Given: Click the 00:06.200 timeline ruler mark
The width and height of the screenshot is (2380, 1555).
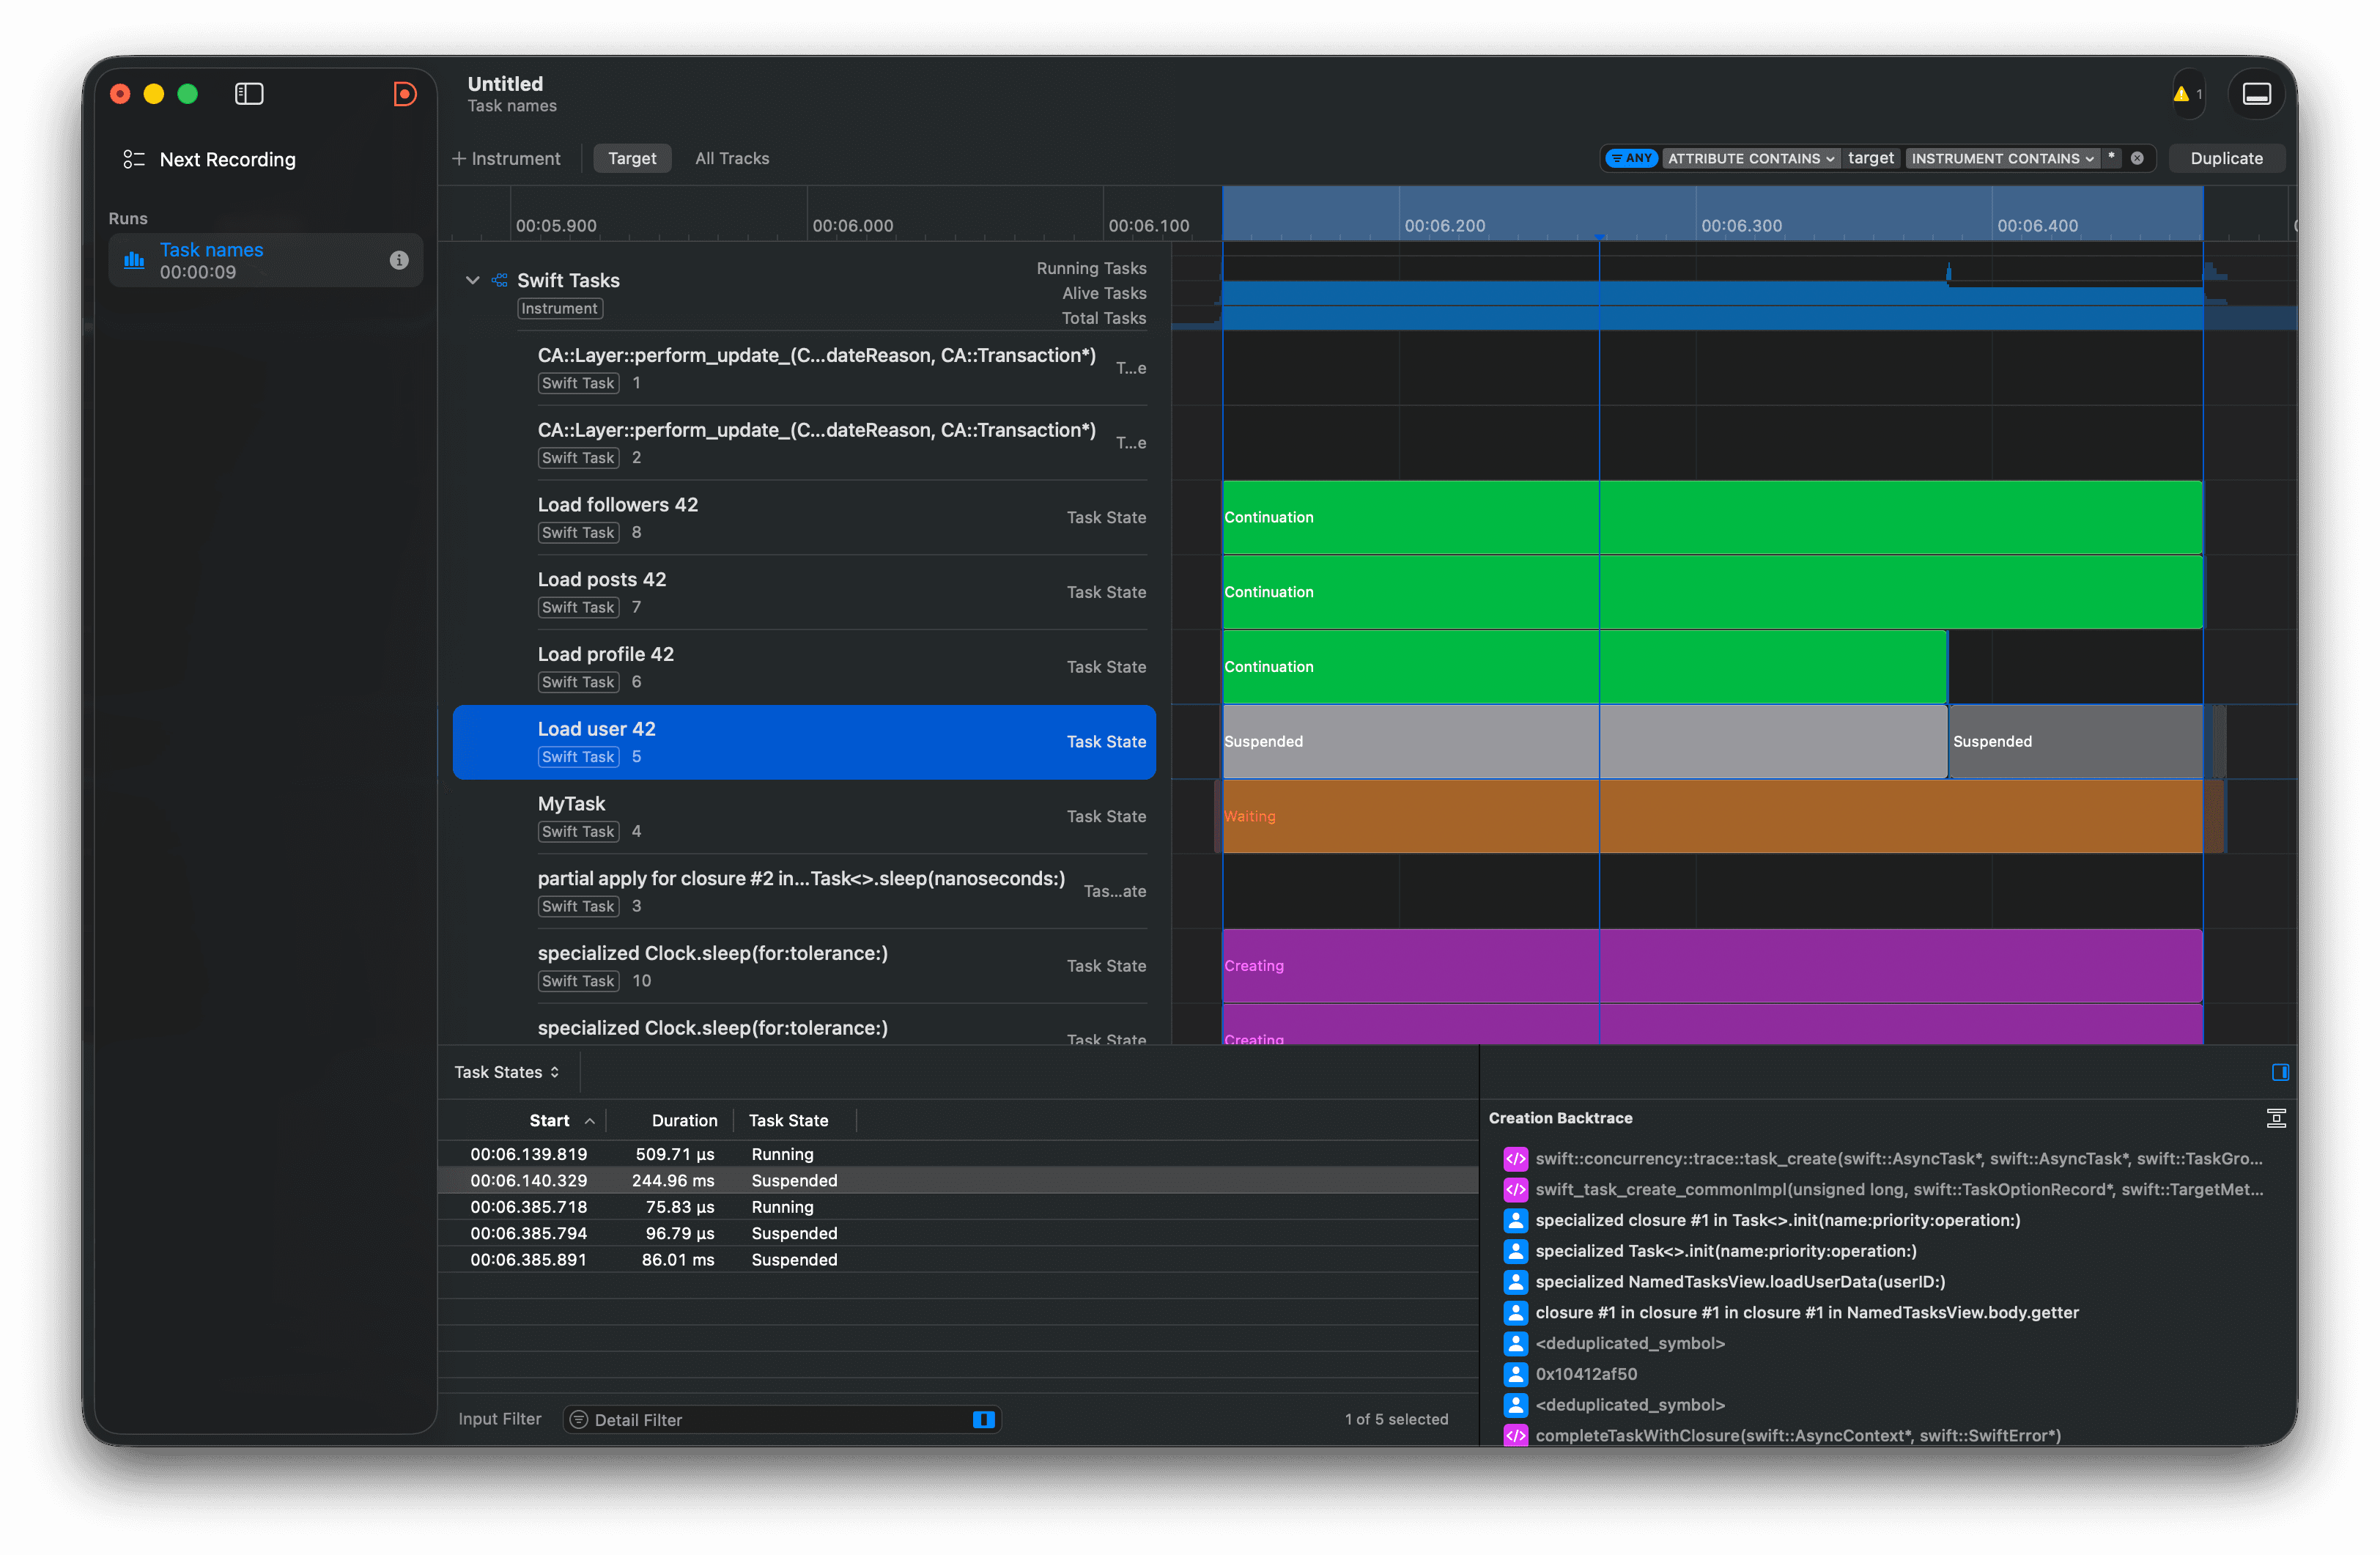Looking at the screenshot, I should point(1444,226).
